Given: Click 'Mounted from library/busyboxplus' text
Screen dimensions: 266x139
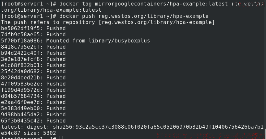Looking at the screenshot, I should point(98,41).
